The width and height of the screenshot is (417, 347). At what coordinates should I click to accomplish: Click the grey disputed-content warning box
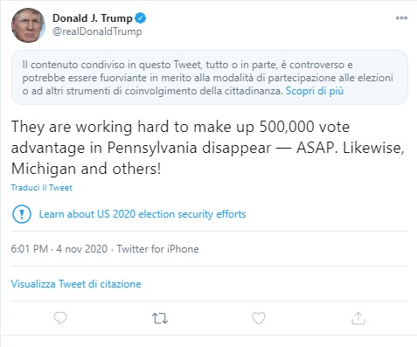pos(210,78)
